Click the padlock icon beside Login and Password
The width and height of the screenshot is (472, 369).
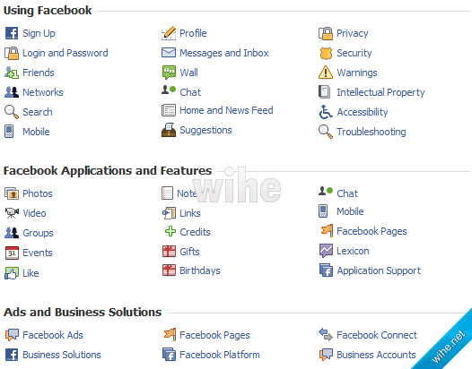pyautogui.click(x=12, y=53)
